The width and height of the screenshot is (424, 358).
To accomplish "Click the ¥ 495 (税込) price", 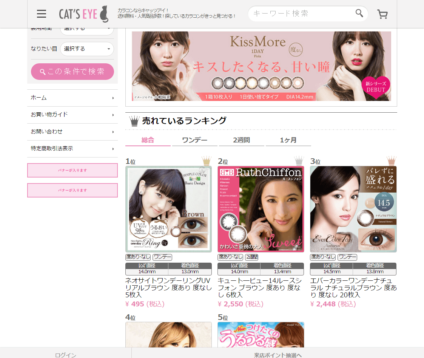I will (x=145, y=304).
